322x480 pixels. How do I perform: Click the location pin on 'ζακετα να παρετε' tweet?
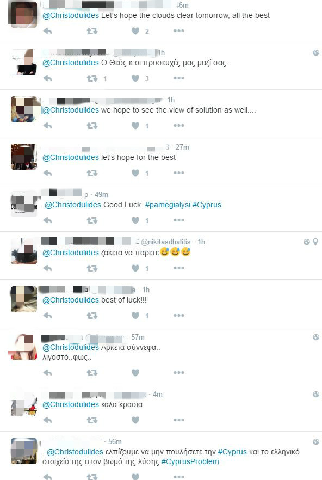(x=315, y=242)
